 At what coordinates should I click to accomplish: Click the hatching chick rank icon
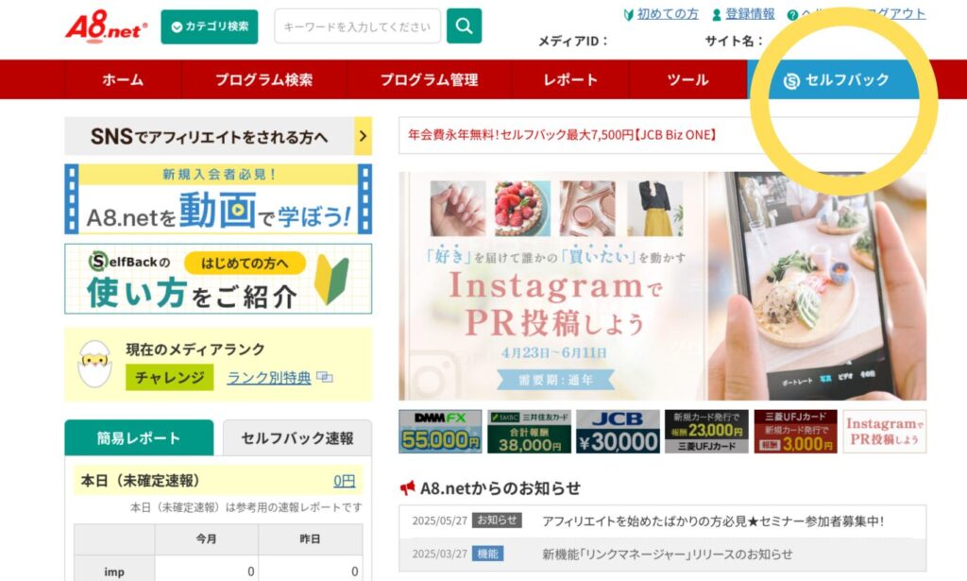(x=94, y=365)
